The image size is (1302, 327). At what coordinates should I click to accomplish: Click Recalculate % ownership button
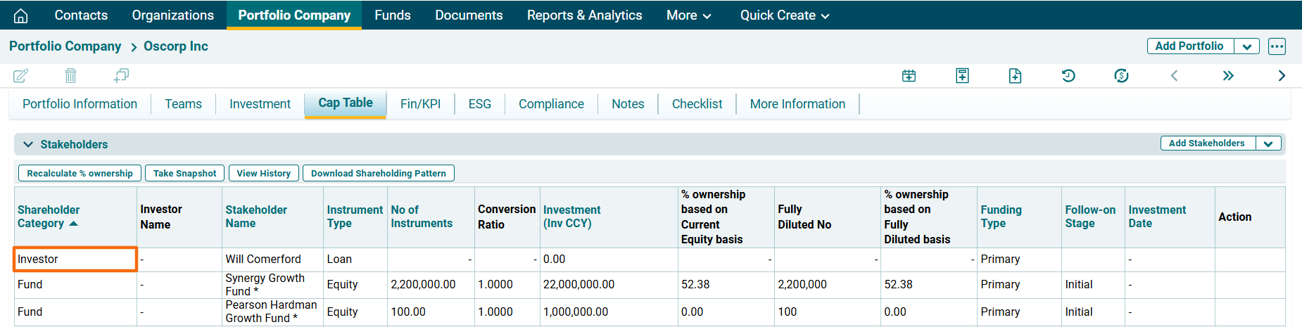(x=80, y=173)
